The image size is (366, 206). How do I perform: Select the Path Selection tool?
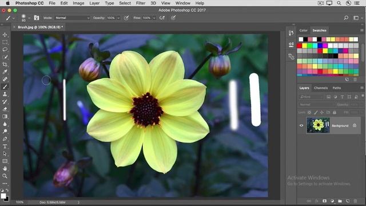click(5, 154)
